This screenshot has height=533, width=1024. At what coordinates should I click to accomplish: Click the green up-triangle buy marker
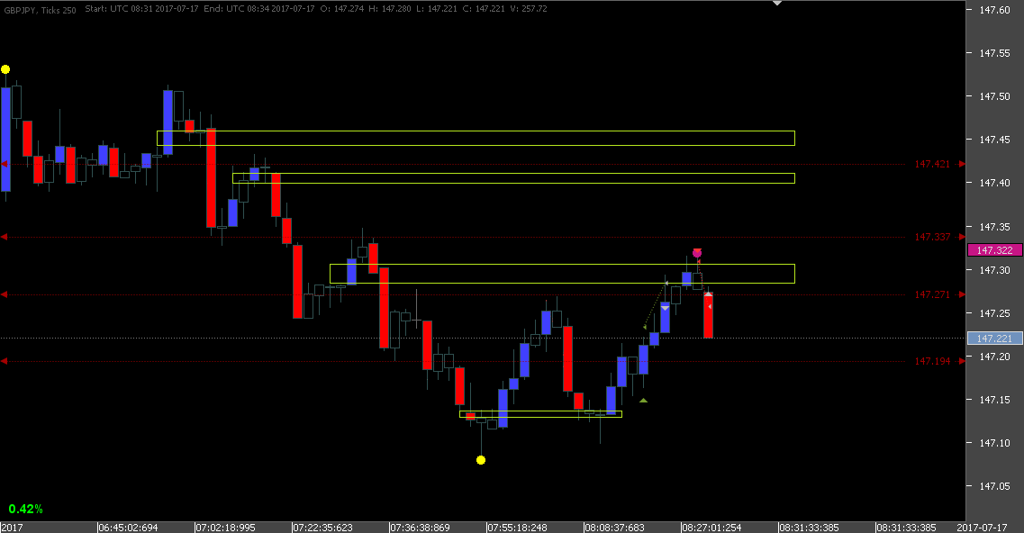pyautogui.click(x=643, y=398)
